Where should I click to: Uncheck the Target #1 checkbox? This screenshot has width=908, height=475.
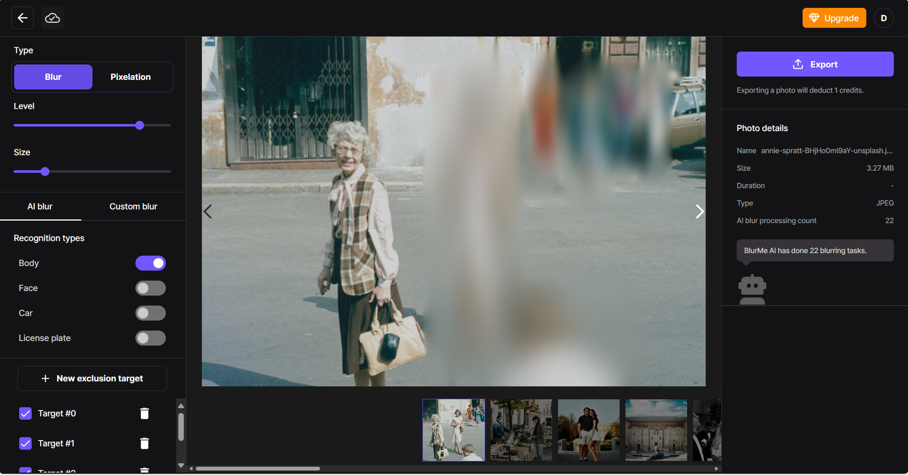click(25, 443)
